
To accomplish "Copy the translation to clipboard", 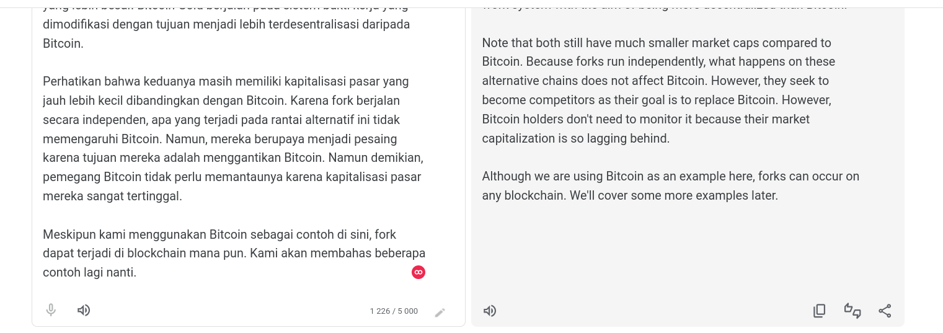I will [x=819, y=311].
